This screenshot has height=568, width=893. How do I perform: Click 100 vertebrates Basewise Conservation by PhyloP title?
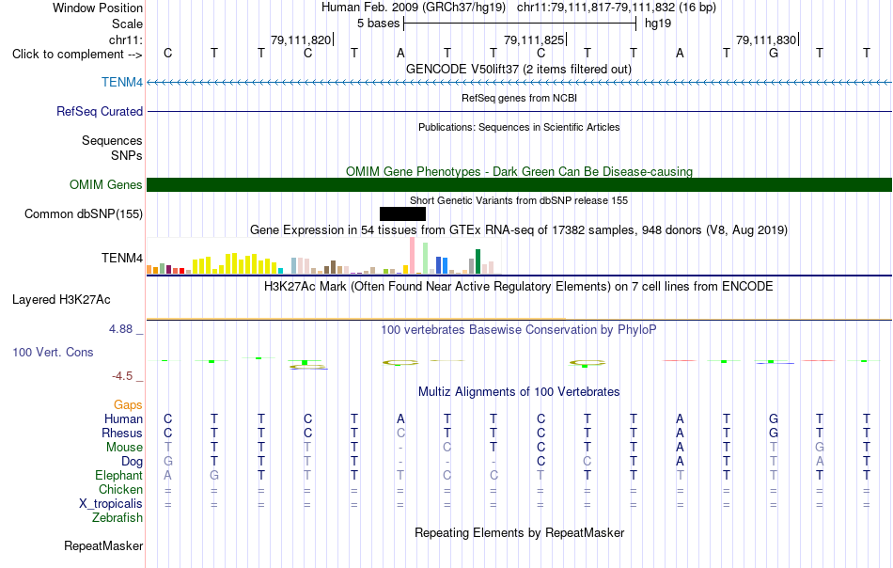(519, 329)
